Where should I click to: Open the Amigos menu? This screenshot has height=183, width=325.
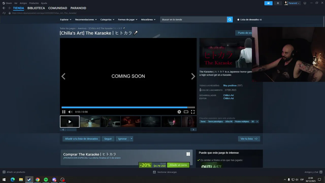pyautogui.click(x=23, y=3)
